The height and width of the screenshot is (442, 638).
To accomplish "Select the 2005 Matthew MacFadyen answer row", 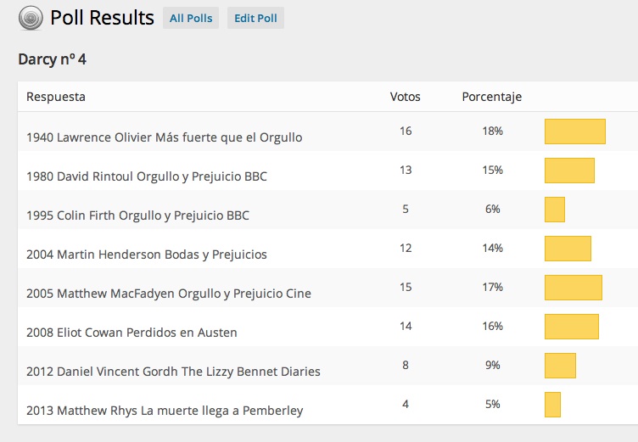I will coord(169,294).
